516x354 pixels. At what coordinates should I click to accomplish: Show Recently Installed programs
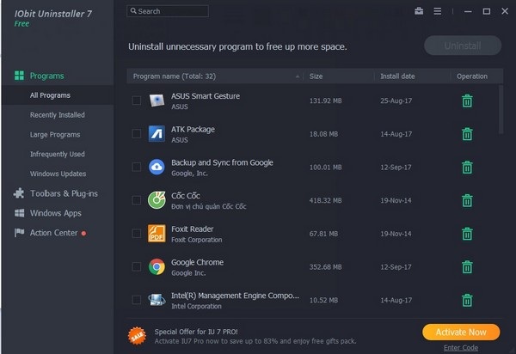coord(58,115)
